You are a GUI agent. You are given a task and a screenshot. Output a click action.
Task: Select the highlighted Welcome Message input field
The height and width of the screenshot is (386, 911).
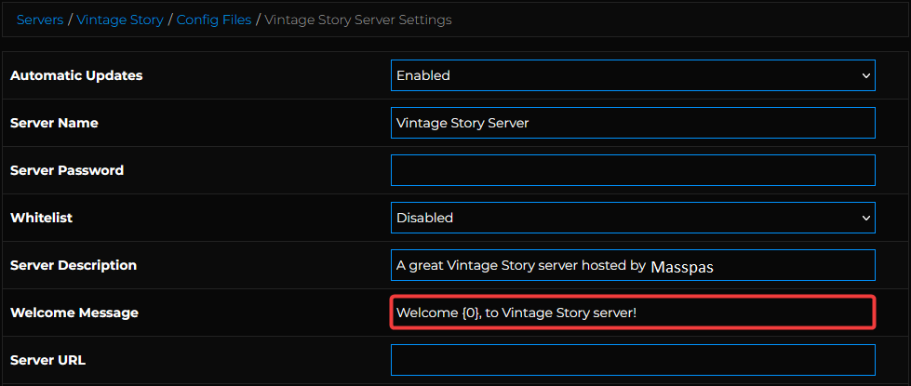pyautogui.click(x=633, y=313)
